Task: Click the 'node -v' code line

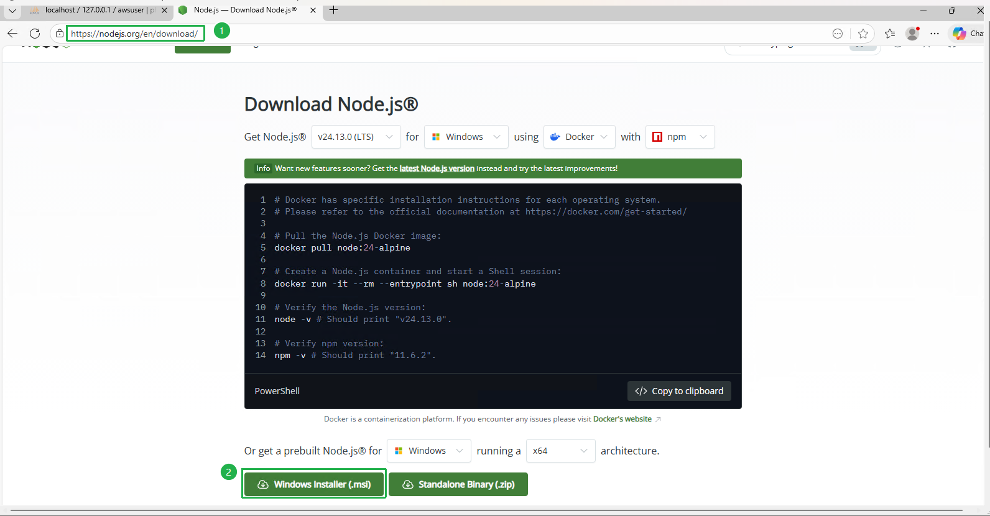Action: pyautogui.click(x=363, y=319)
